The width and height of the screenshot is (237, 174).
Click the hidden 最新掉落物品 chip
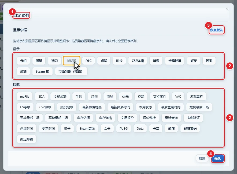(92, 107)
